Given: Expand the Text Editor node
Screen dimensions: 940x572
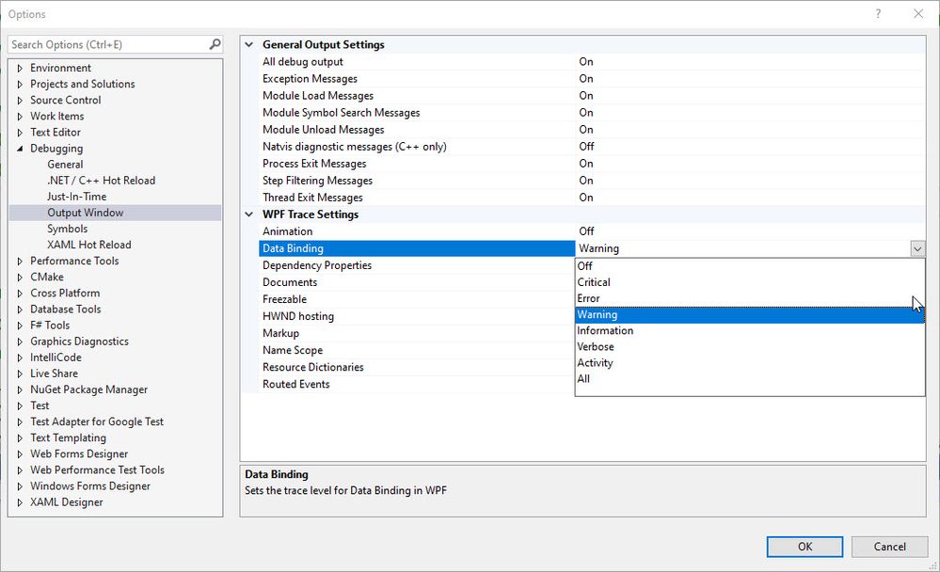Looking at the screenshot, I should pos(20,133).
